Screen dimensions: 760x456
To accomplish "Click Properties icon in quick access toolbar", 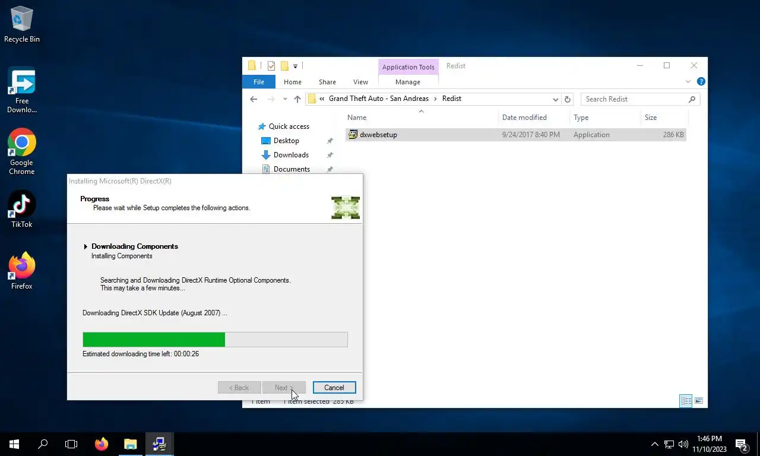I will [271, 66].
